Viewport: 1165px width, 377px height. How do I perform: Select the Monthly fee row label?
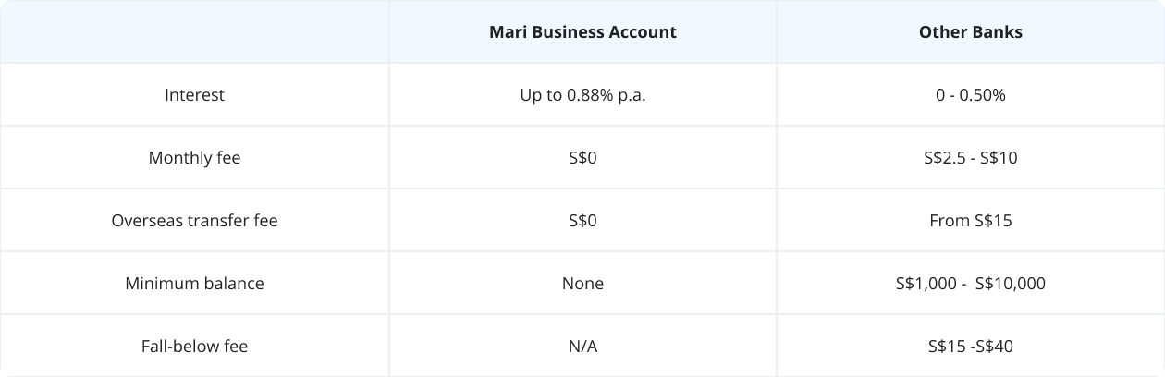[x=194, y=158]
